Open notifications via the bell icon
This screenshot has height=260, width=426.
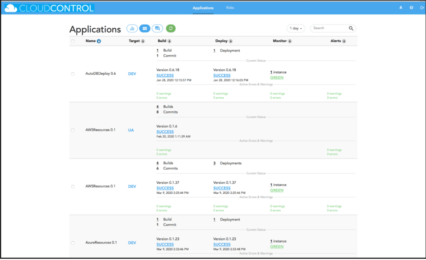coord(402,7)
